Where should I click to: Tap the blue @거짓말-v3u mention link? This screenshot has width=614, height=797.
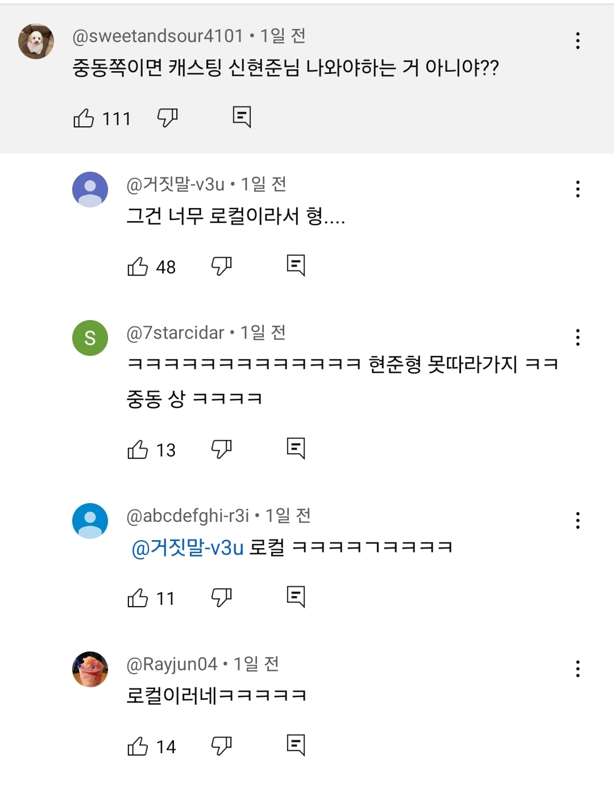(188, 547)
